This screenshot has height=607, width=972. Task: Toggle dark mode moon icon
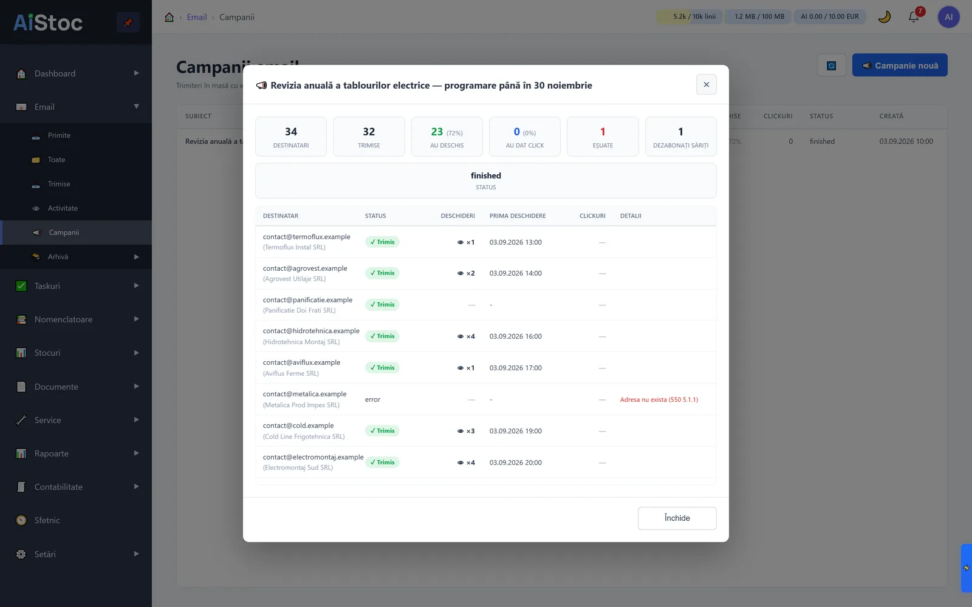click(885, 17)
